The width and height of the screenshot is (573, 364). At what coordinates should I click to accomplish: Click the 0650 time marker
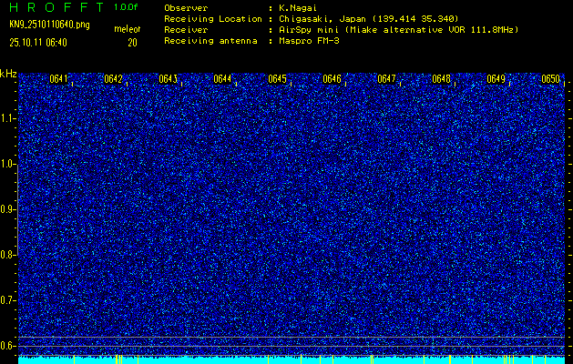pos(550,79)
